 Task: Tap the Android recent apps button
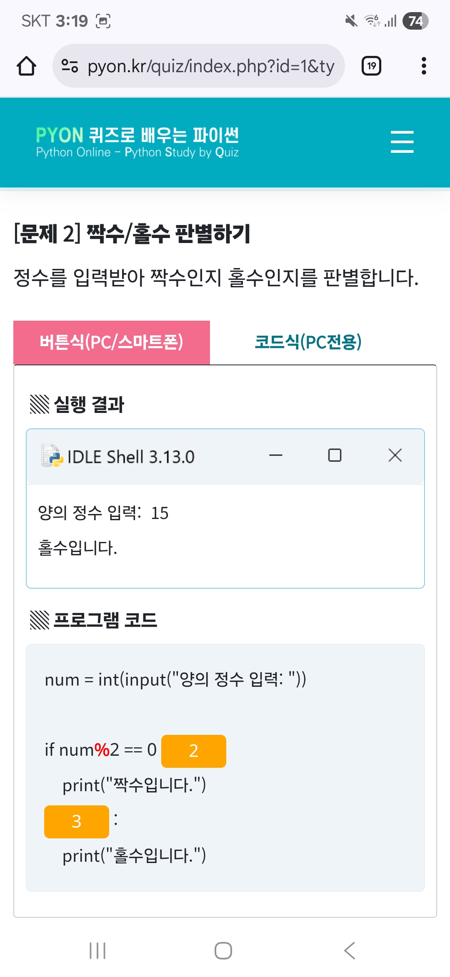tap(97, 951)
